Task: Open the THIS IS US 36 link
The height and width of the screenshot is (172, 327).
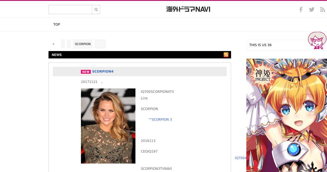Action: click(x=260, y=45)
